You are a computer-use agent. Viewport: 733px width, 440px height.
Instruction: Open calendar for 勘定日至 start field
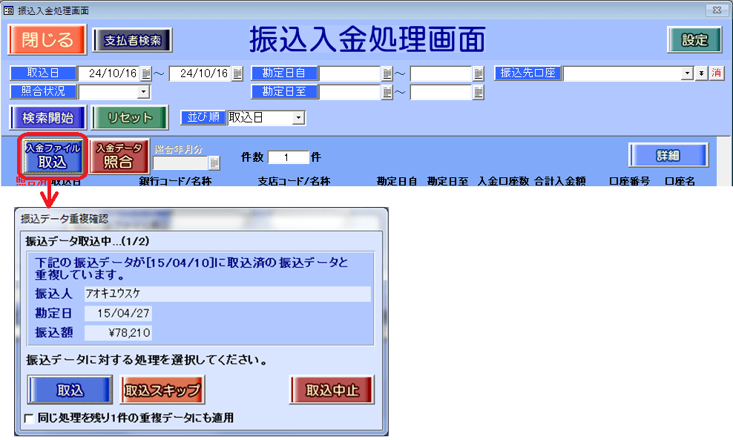coord(387,92)
